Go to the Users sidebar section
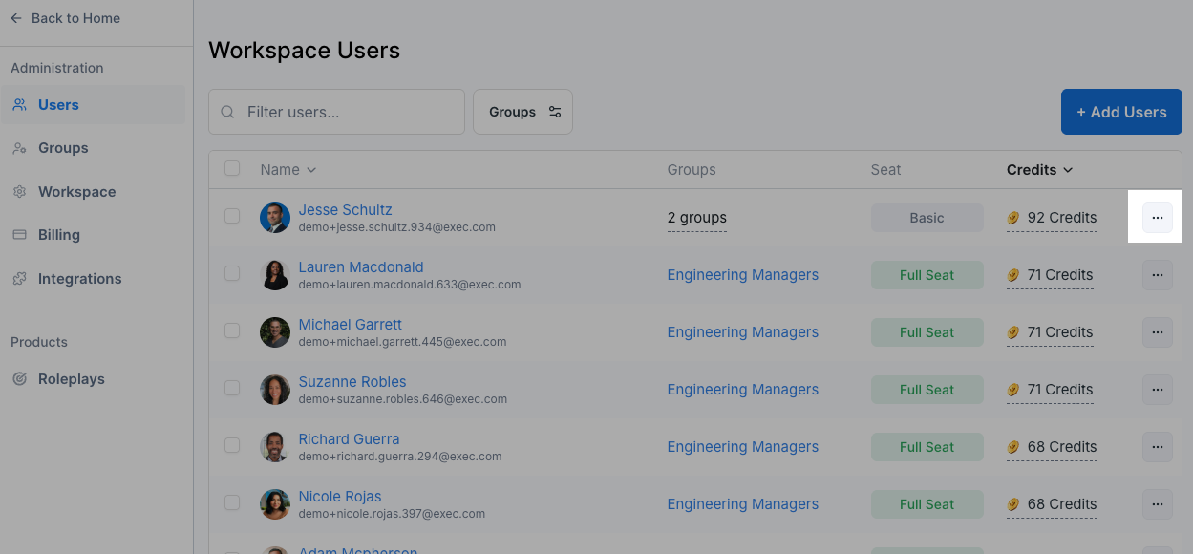The width and height of the screenshot is (1193, 554). (58, 105)
